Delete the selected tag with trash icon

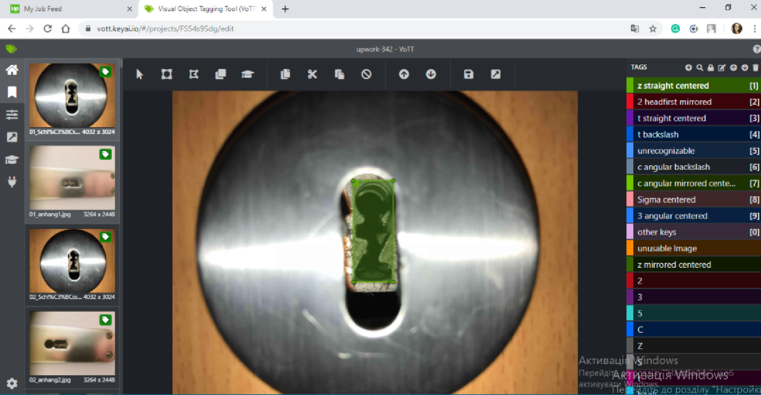(x=756, y=68)
